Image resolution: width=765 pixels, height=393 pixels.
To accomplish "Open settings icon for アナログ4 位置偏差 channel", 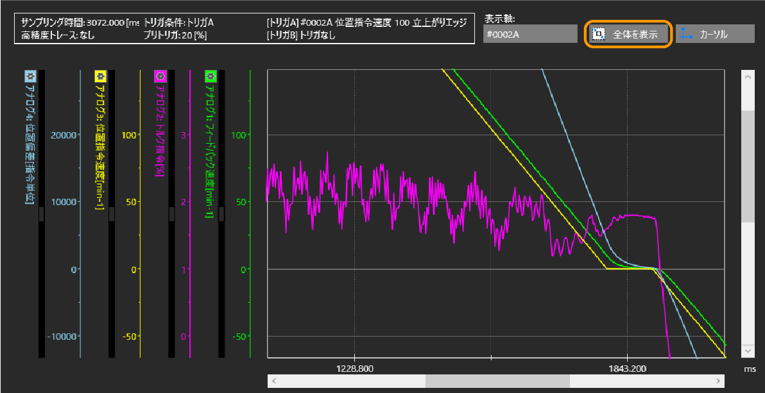I will click(30, 76).
